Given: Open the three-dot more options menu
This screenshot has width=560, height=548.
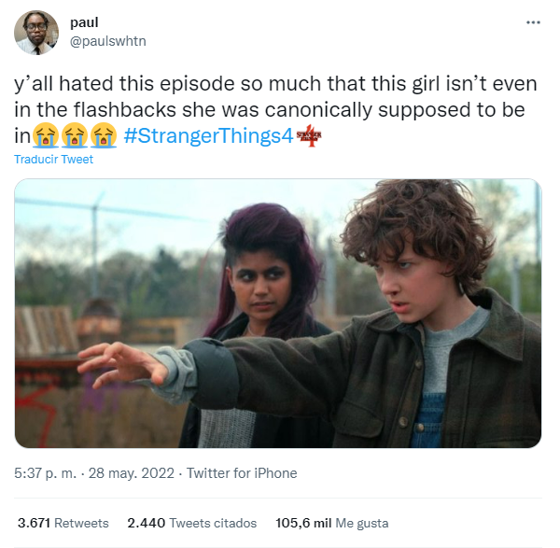Looking at the screenshot, I should point(533,22).
